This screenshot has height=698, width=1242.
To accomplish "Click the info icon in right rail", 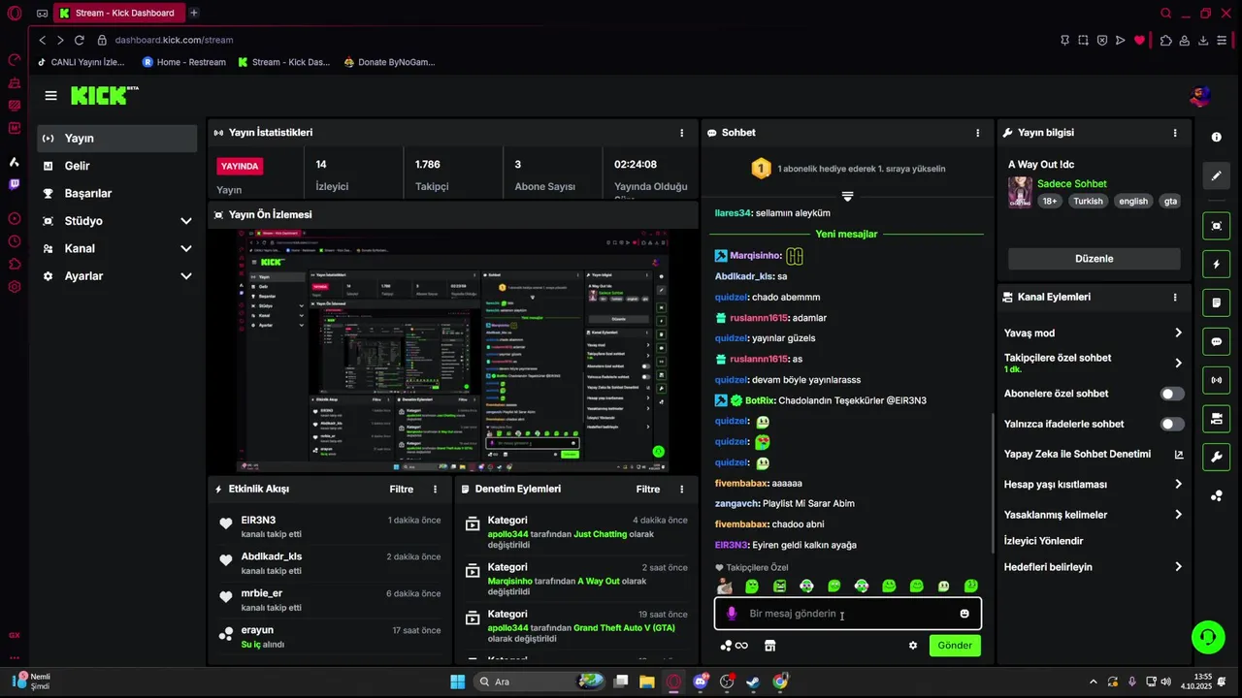I will click(x=1216, y=137).
